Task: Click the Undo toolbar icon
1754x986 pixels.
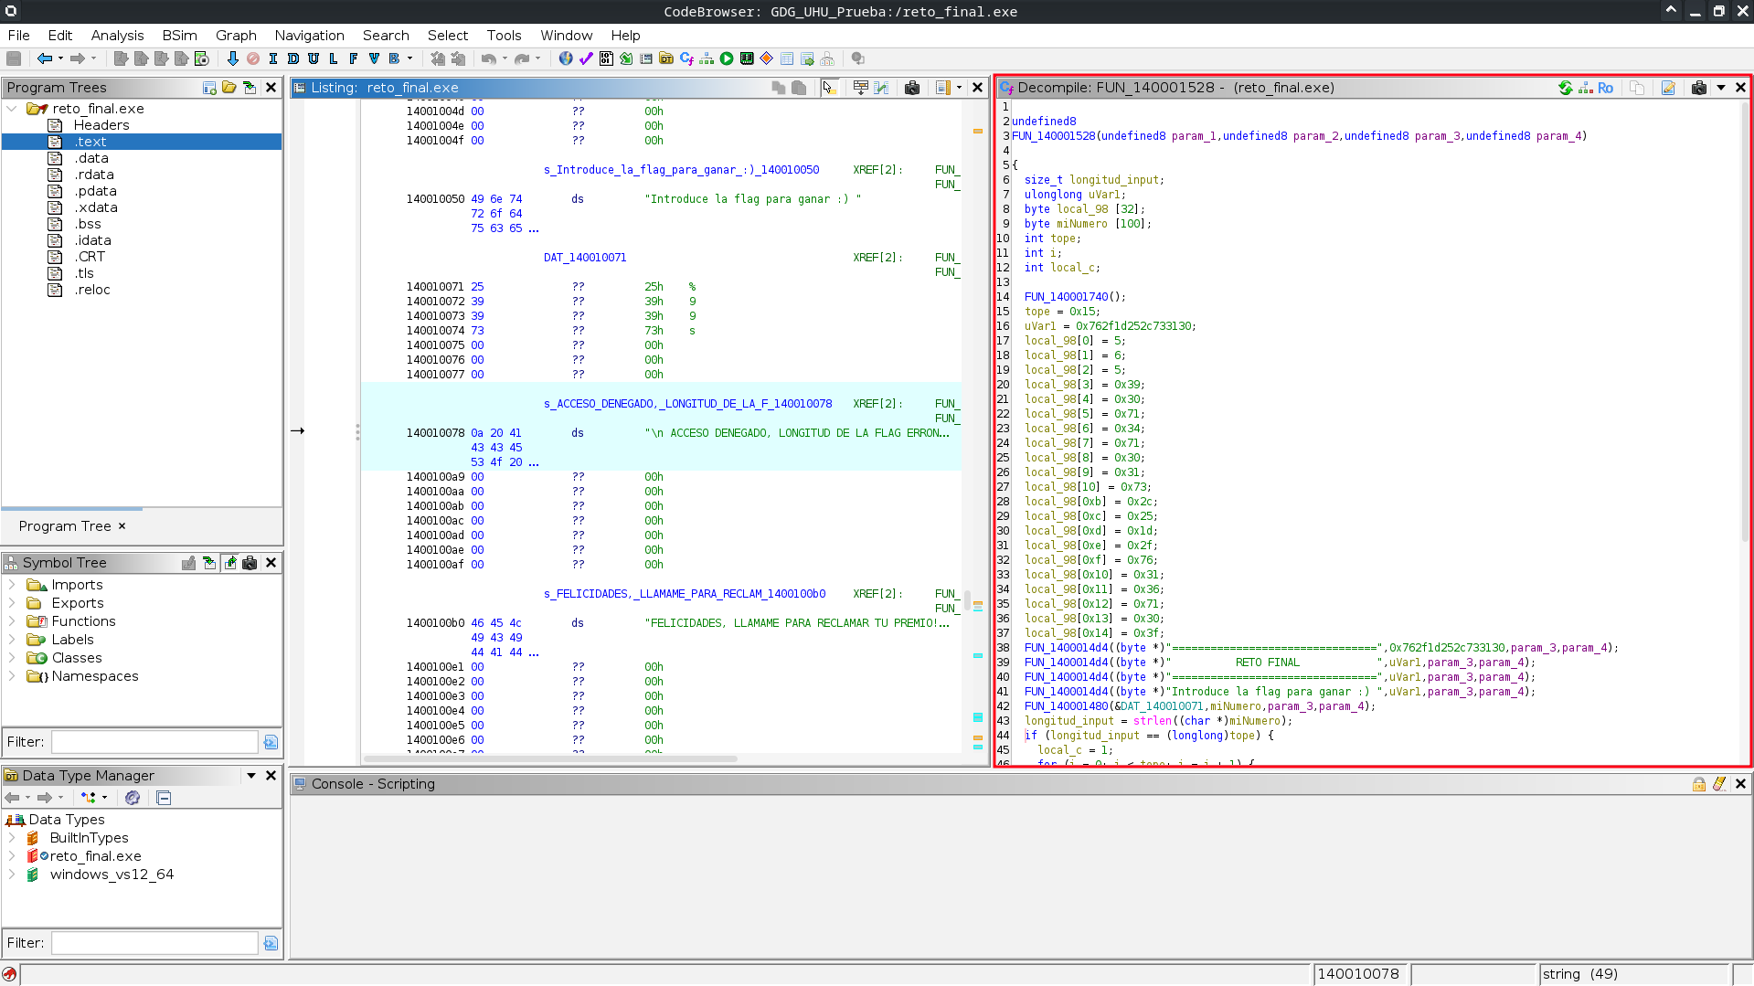Action: (489, 58)
